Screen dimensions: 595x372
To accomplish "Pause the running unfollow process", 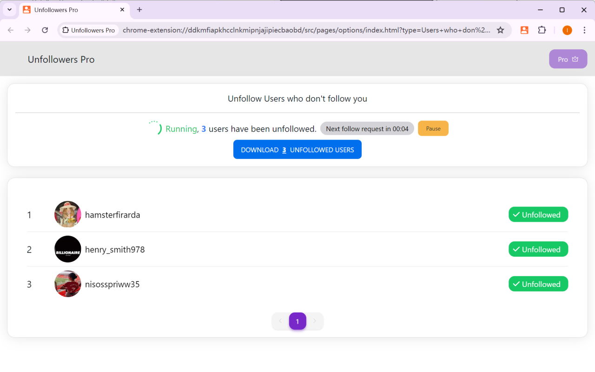I will point(433,129).
